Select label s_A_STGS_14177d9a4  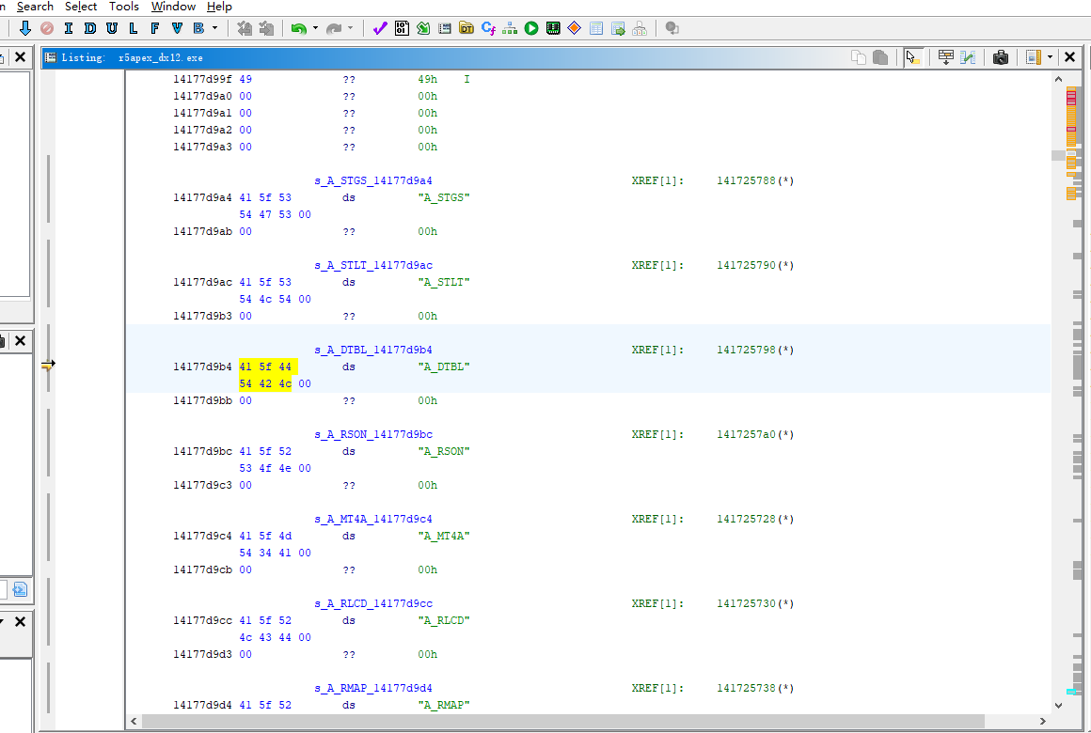pyautogui.click(x=373, y=180)
